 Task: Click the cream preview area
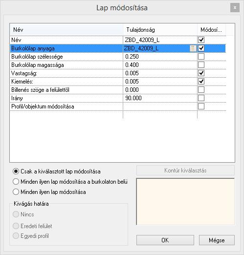pos(185,202)
